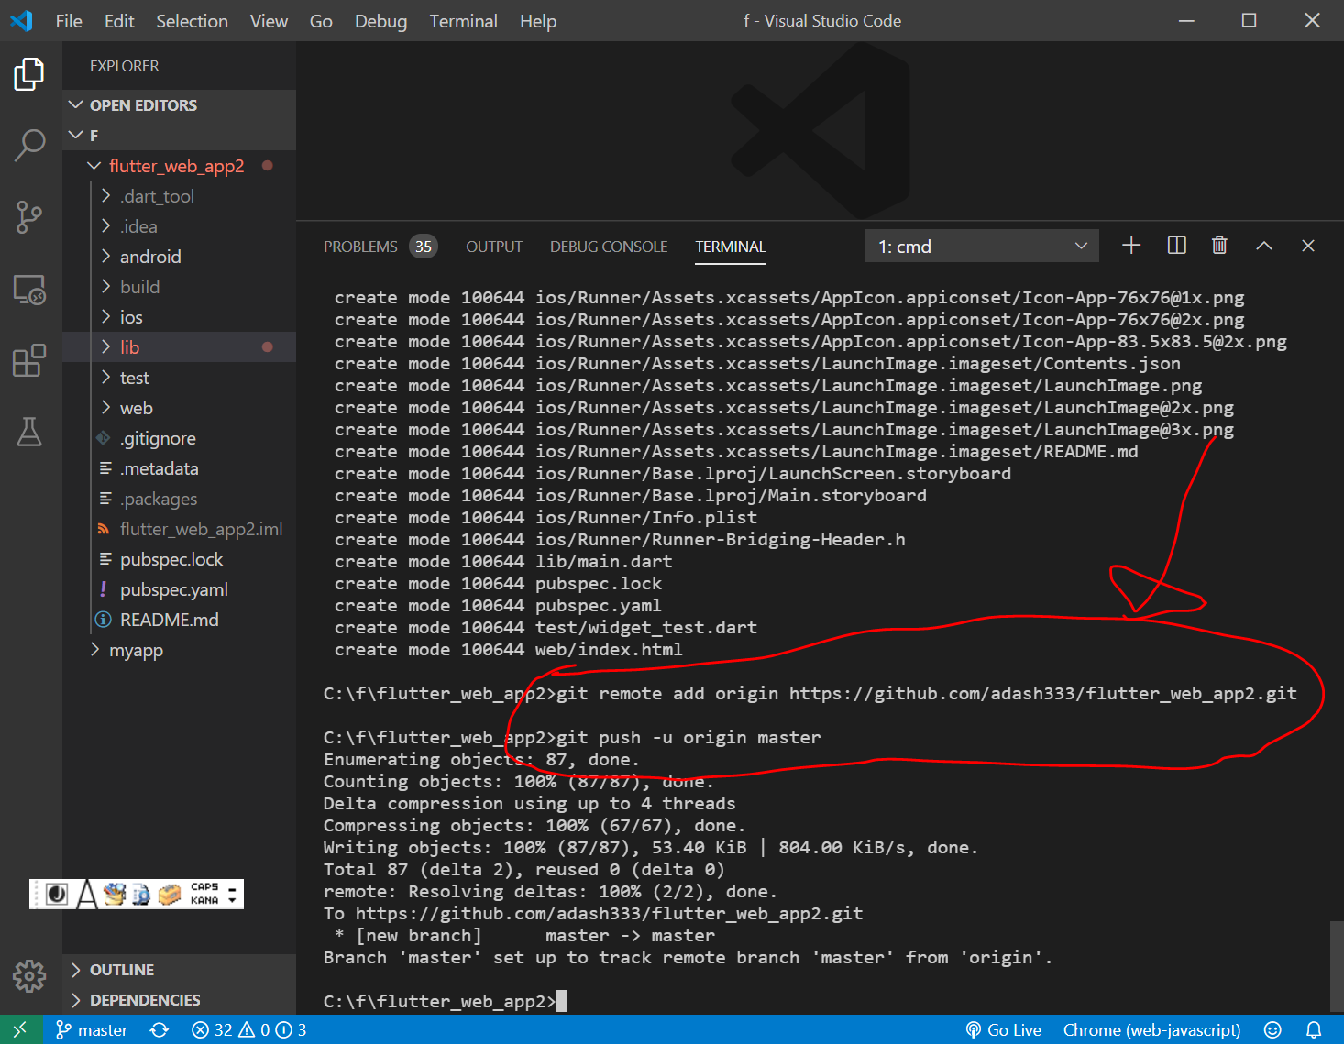The width and height of the screenshot is (1344, 1044).
Task: Open errors and warnings count in status bar
Action: click(248, 1029)
